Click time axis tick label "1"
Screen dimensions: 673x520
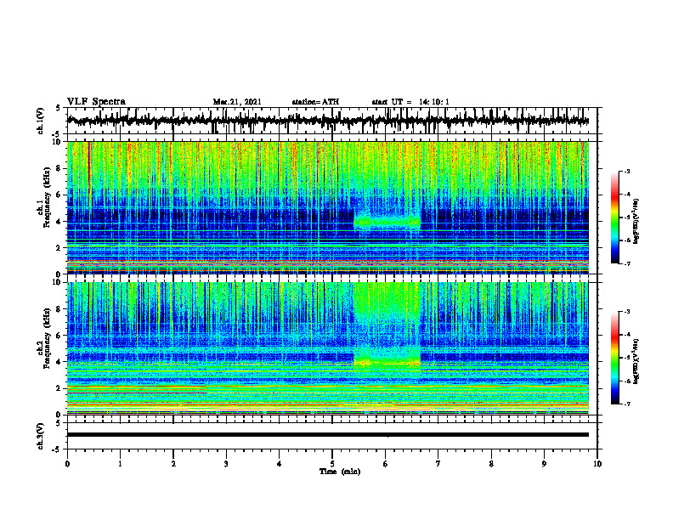pyautogui.click(x=120, y=464)
